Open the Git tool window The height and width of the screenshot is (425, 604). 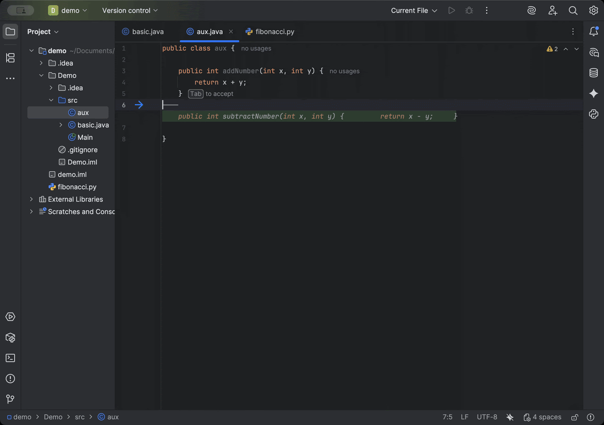coord(10,399)
